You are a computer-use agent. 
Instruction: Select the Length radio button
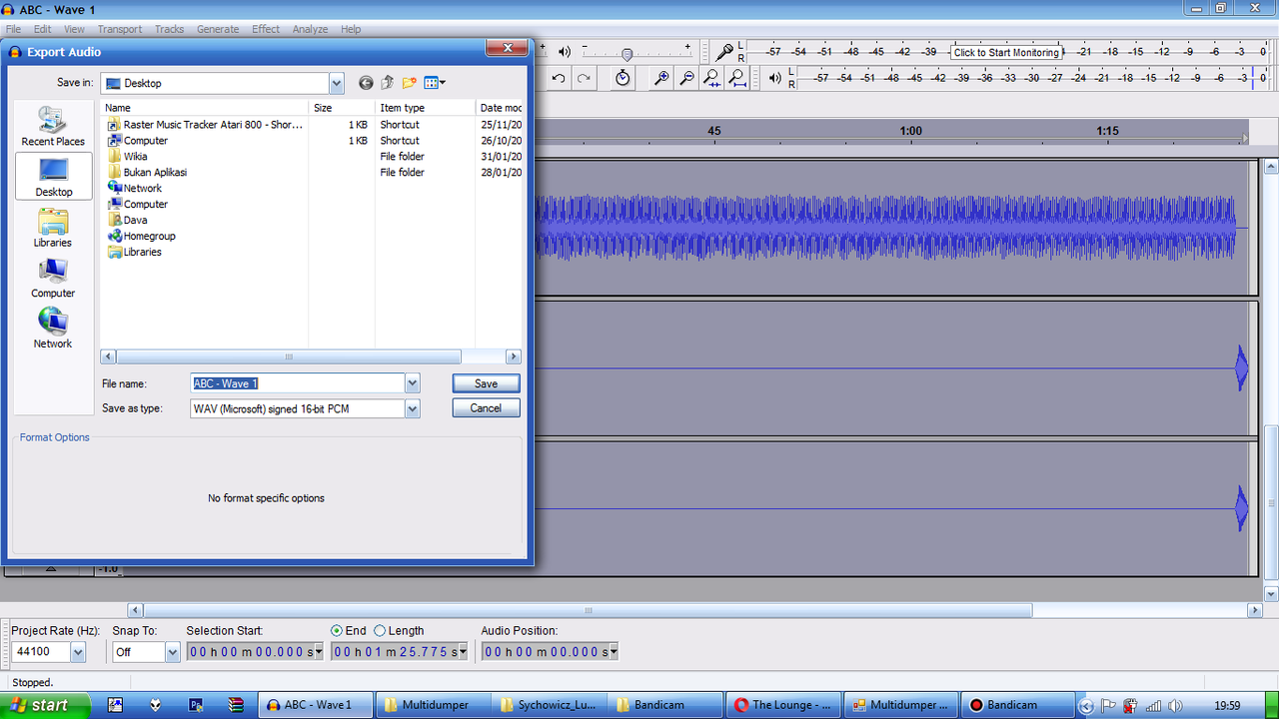pos(380,631)
